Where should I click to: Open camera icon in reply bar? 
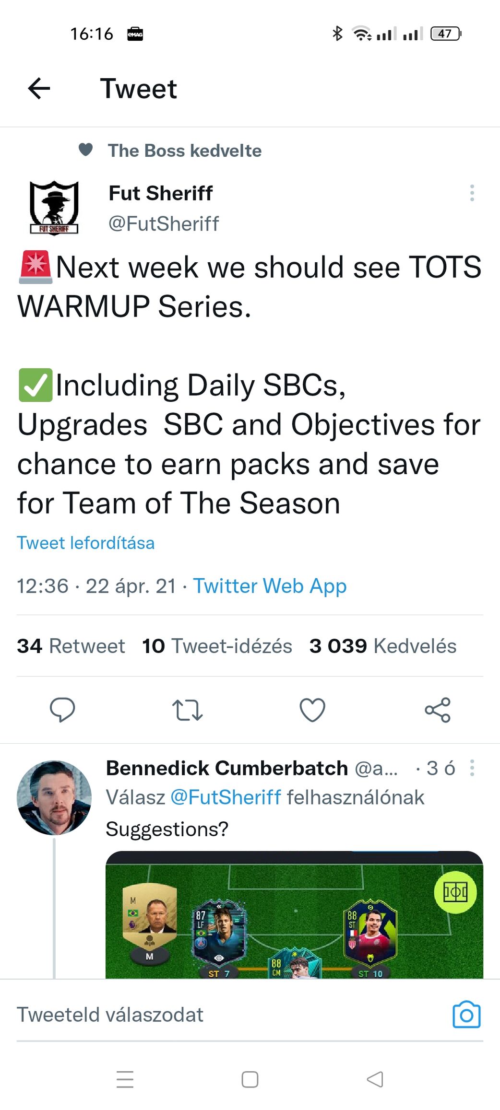coord(466,1015)
